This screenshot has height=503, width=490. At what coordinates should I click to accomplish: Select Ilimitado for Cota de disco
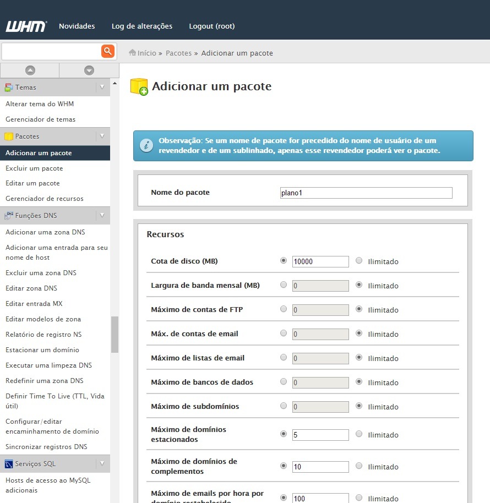click(358, 260)
